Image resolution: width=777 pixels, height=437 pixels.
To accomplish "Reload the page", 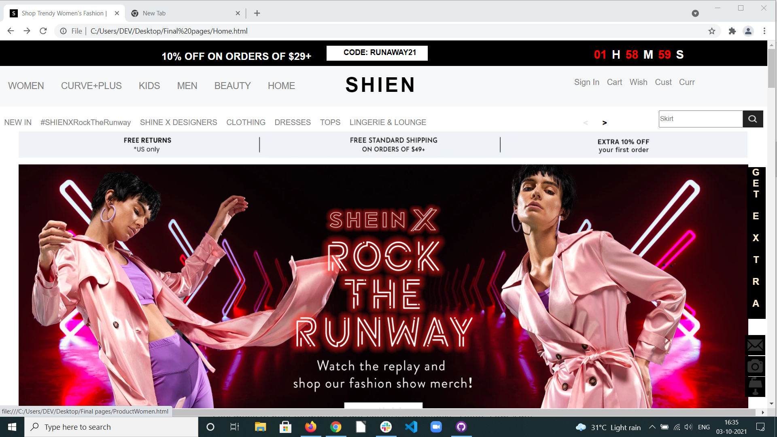I will click(43, 31).
